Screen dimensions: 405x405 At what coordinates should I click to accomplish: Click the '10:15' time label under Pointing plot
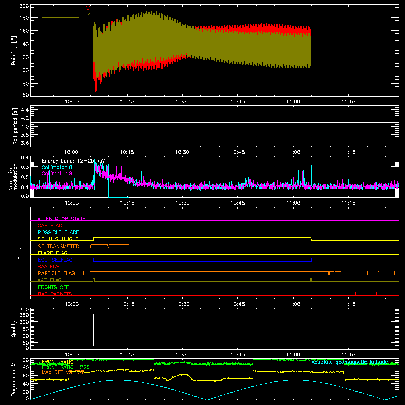(127, 102)
